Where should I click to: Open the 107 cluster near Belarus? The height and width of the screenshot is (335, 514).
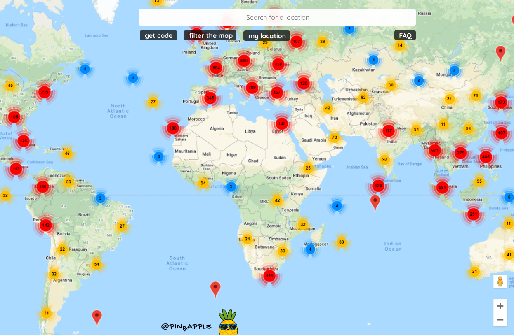click(296, 42)
